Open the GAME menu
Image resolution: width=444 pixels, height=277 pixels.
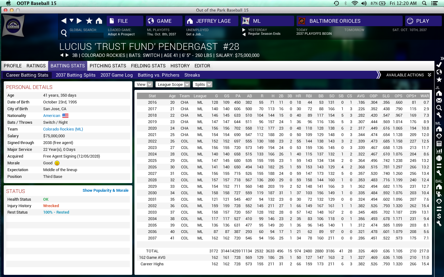(164, 21)
